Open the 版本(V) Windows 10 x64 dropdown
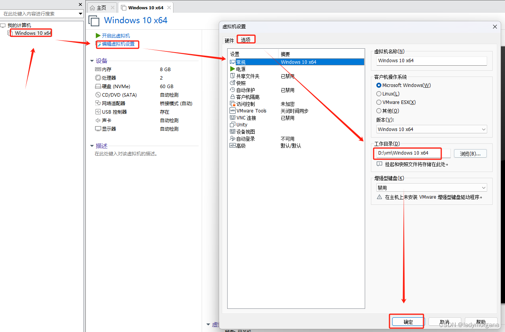Image resolution: width=505 pixels, height=332 pixels. coord(432,129)
